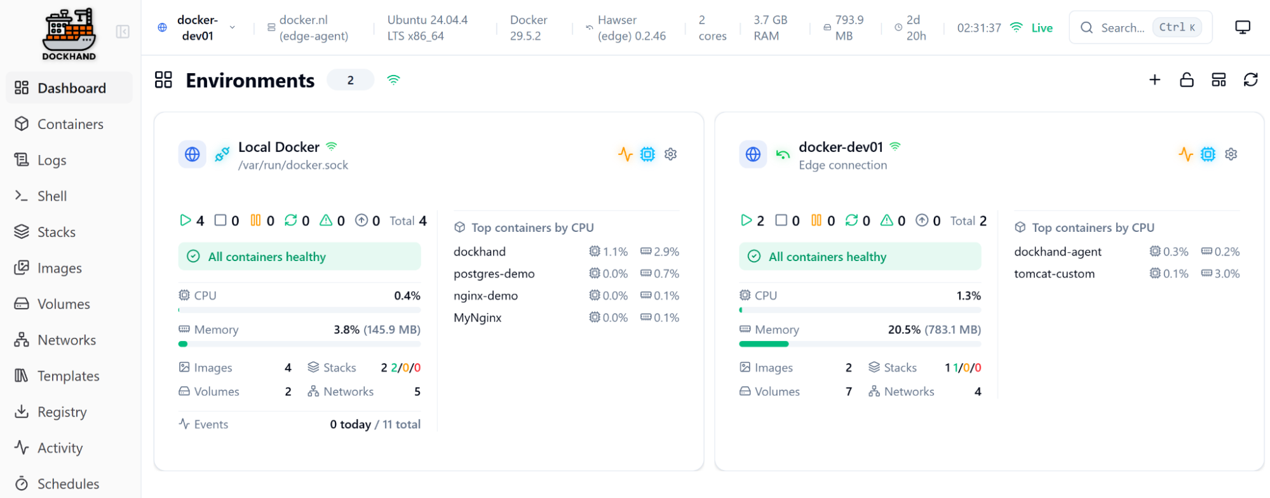1270x498 pixels.
Task: Toggle CPU metrics icon on docker-dev01 card
Action: click(x=1208, y=154)
